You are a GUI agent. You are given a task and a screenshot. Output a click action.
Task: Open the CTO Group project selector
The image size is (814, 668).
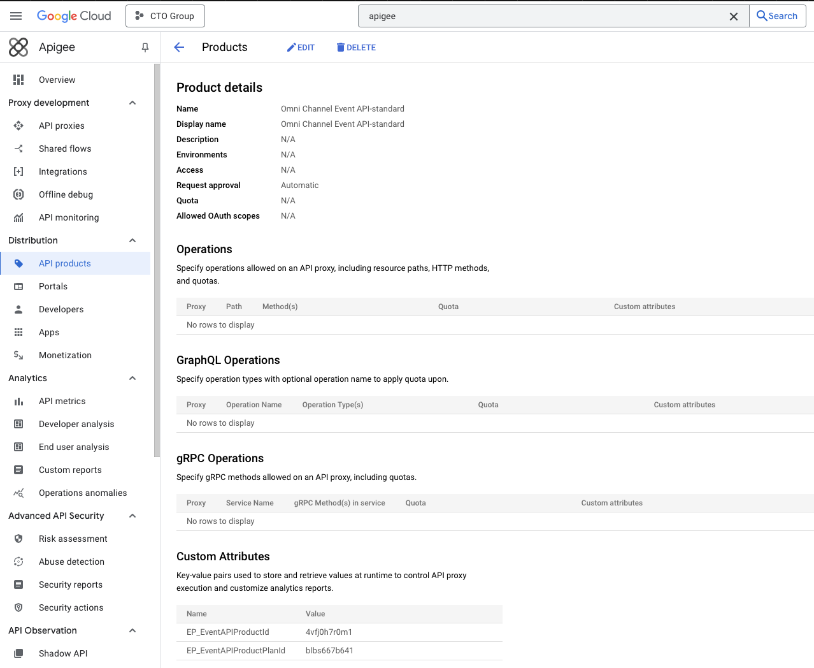164,15
